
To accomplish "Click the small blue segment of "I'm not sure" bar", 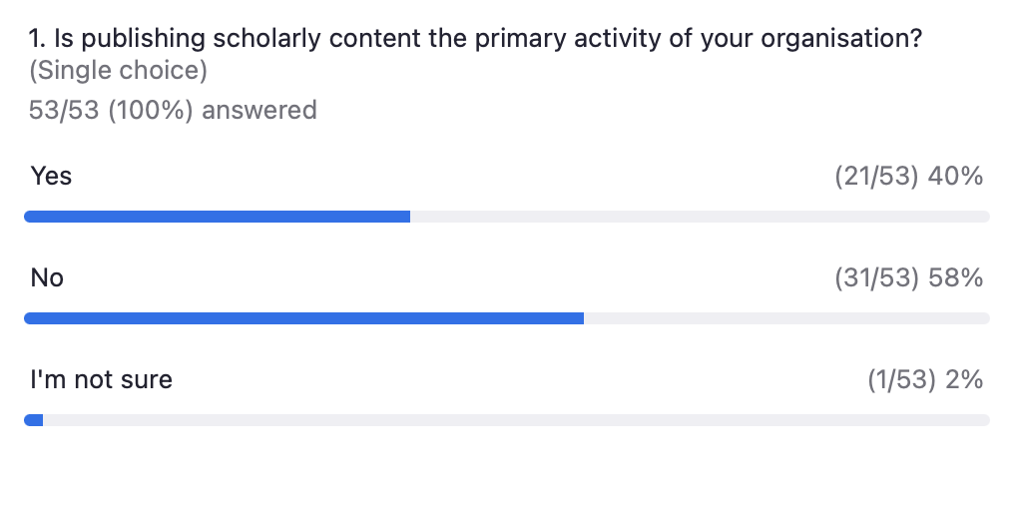I will pyautogui.click(x=34, y=420).
